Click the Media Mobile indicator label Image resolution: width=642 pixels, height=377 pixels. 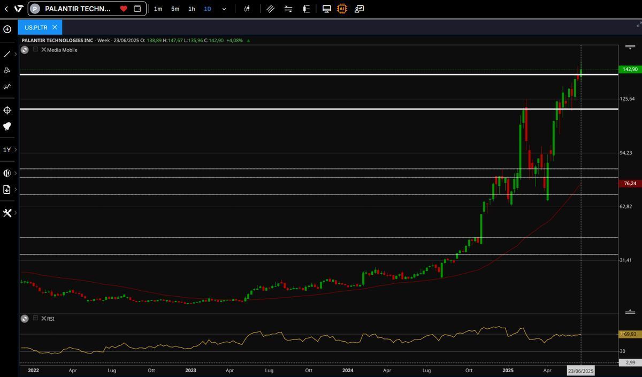pos(62,50)
